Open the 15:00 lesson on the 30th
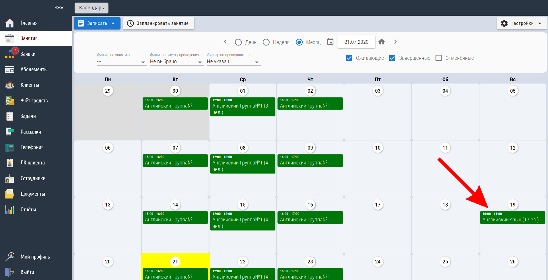Screen dimensions: 548x280 [x=175, y=104]
